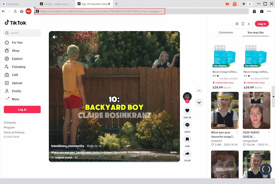Image resolution: width=275 pixels, height=184 pixels.
Task: Expand the Program footer section
Action: tap(9, 128)
